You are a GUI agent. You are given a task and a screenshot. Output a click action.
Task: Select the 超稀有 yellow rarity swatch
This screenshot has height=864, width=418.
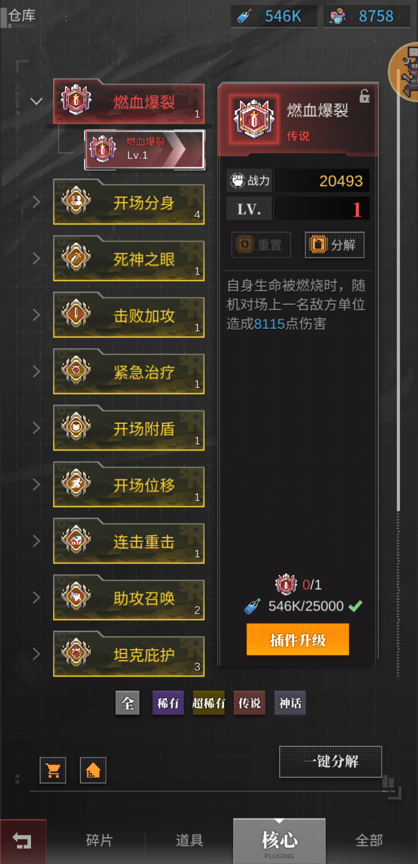(x=209, y=703)
